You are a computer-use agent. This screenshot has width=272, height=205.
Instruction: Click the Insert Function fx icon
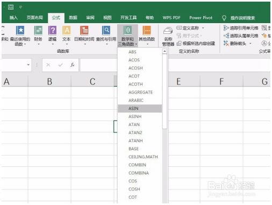(x=73, y=65)
